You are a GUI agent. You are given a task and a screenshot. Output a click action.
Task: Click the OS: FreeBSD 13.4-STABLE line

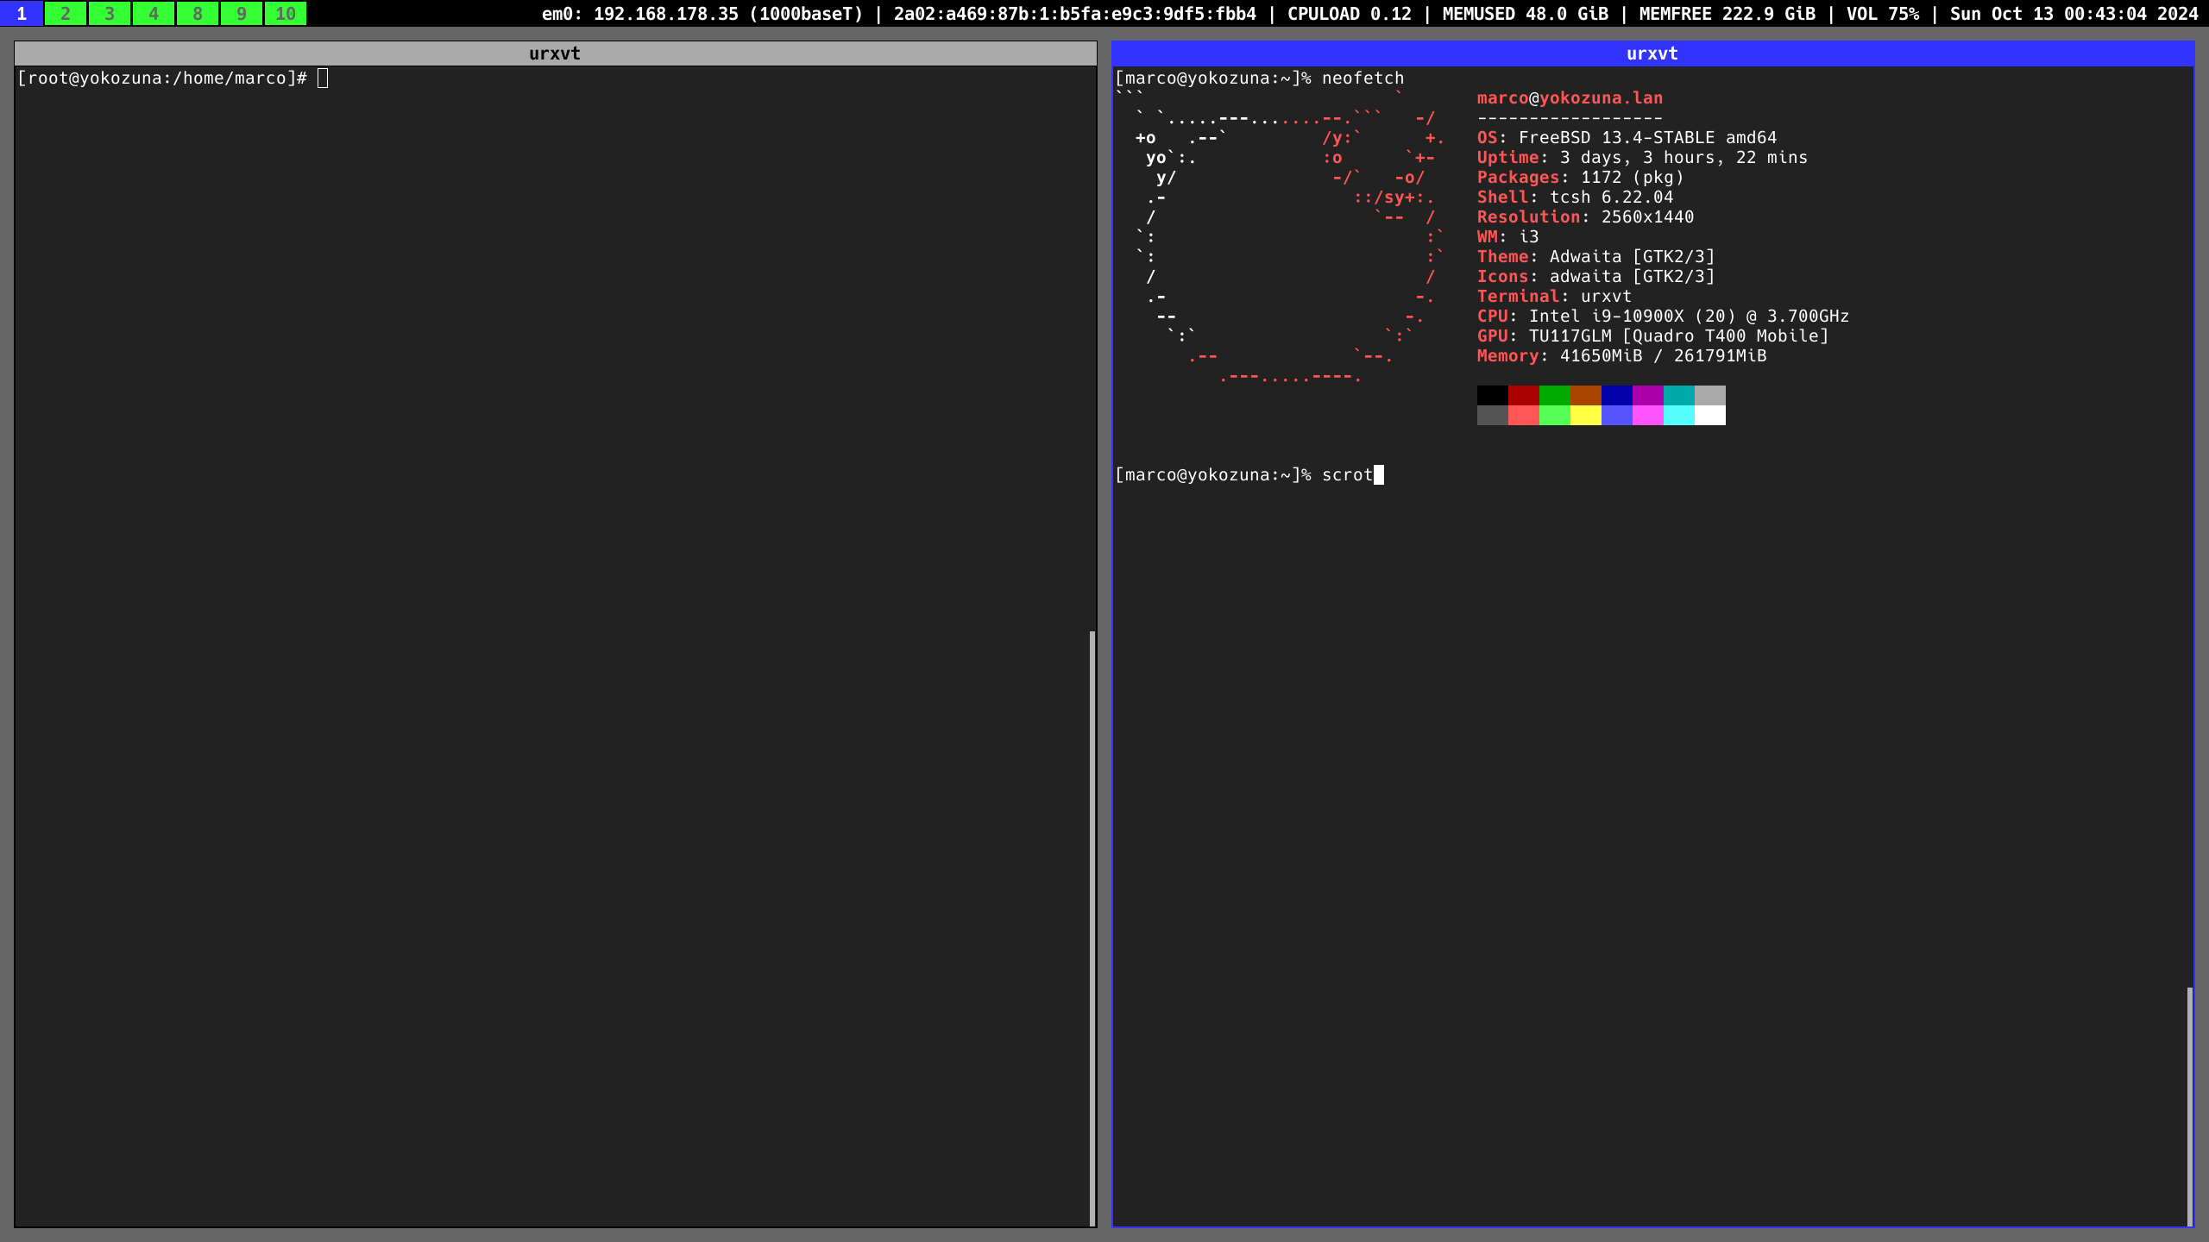1627,138
